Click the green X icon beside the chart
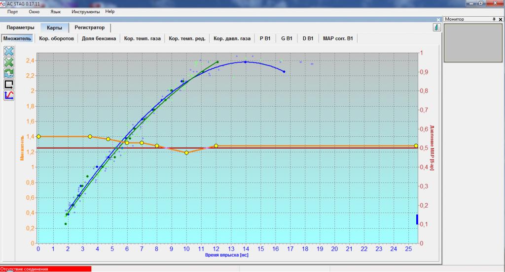 [9, 62]
